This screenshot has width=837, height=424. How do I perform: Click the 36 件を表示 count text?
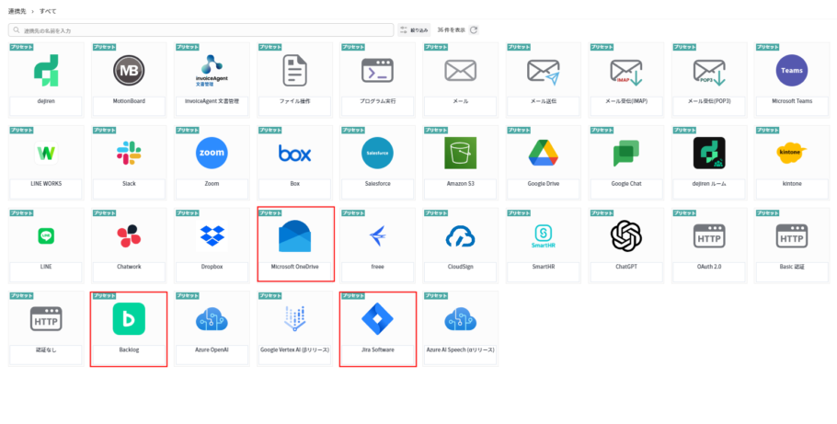(x=451, y=30)
